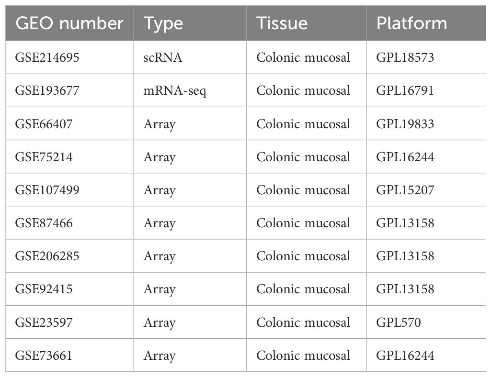Image resolution: width=491 pixels, height=377 pixels.
Task: Click the GEO number column header
Action: (x=69, y=23)
